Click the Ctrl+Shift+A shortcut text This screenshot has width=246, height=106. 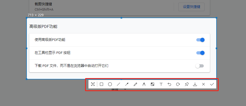pyautogui.click(x=44, y=10)
